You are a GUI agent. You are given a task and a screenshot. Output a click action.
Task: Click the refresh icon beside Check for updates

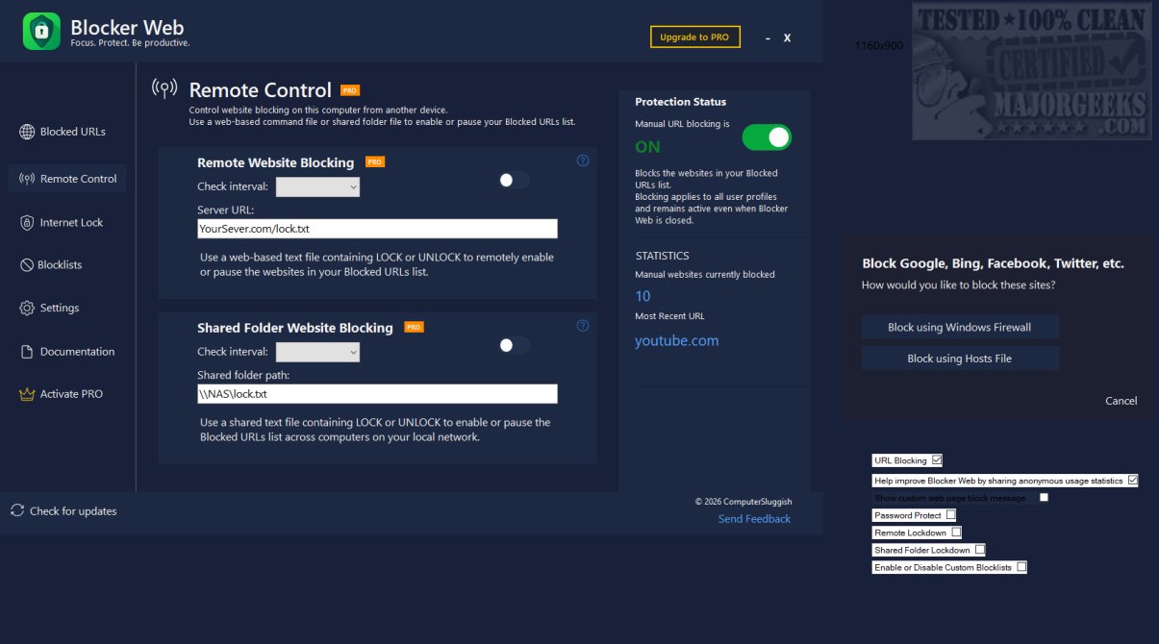[17, 510]
